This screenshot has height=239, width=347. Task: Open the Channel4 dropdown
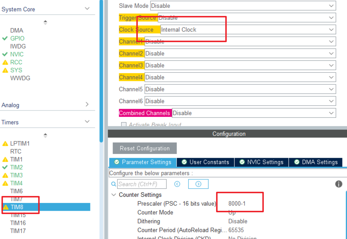240,77
